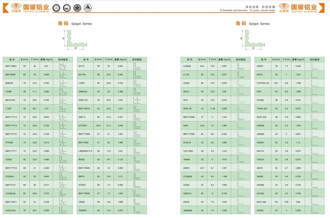Click the profile section drawing in ZY55504 row

(x=63, y=177)
